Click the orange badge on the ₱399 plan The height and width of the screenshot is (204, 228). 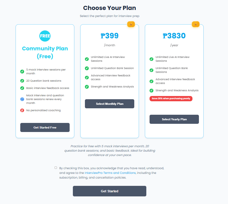(x=131, y=24)
